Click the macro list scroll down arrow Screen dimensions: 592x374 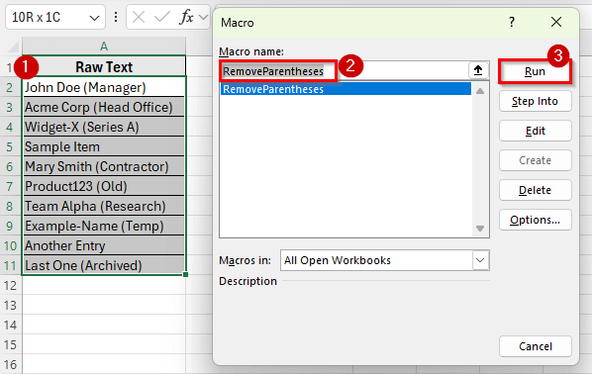click(480, 229)
